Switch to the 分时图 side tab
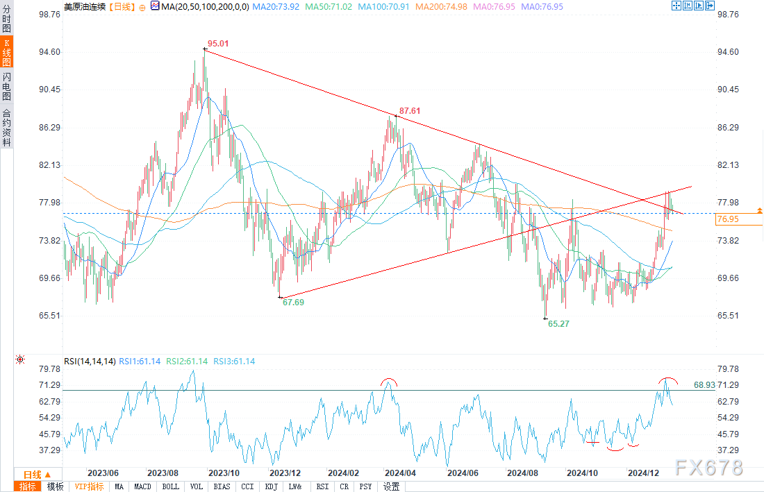764x492 pixels. click(6, 17)
